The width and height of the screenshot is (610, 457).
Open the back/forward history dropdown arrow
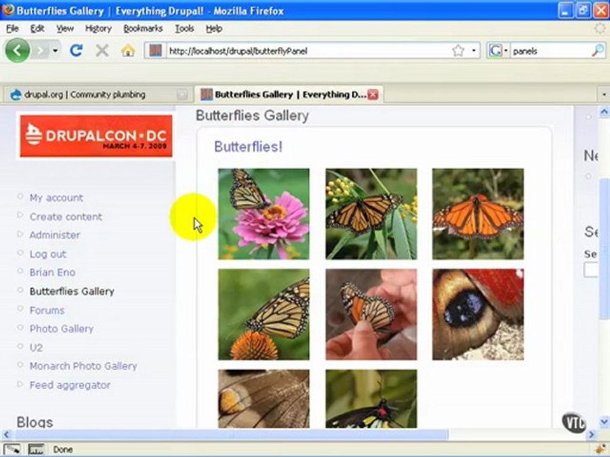[x=55, y=51]
